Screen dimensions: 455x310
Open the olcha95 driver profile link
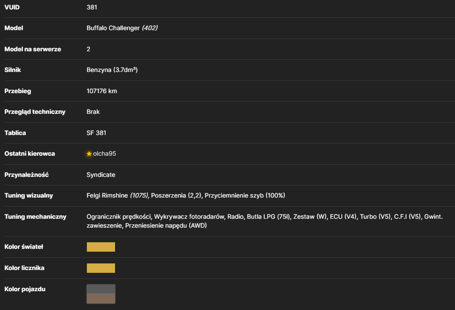click(104, 153)
